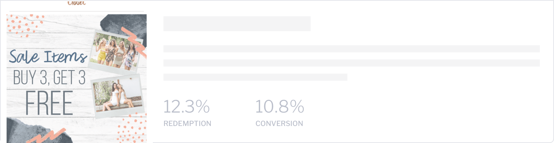This screenshot has width=554, height=143.
Task: Click the CONVERSION label
Action: [279, 124]
